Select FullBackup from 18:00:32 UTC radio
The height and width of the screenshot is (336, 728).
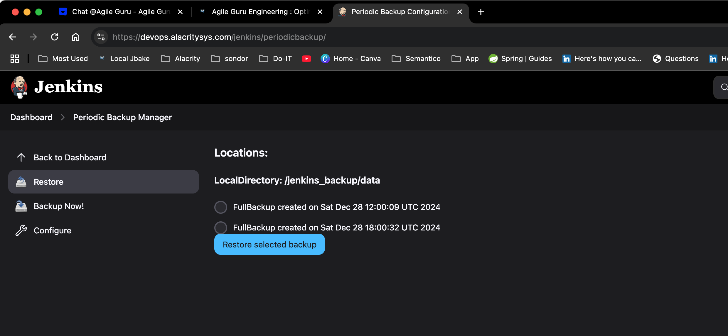(221, 228)
